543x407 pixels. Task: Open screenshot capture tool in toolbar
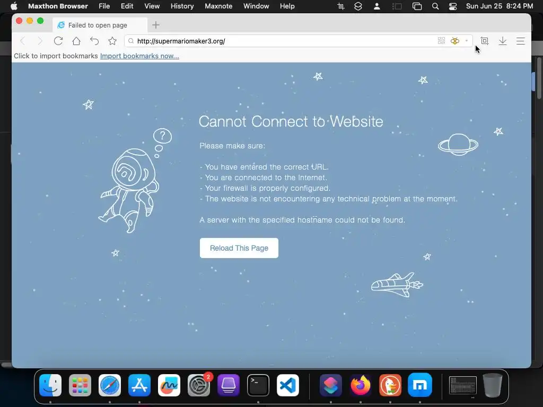485,41
